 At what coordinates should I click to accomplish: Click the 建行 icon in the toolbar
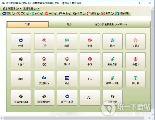tap(8, 13)
